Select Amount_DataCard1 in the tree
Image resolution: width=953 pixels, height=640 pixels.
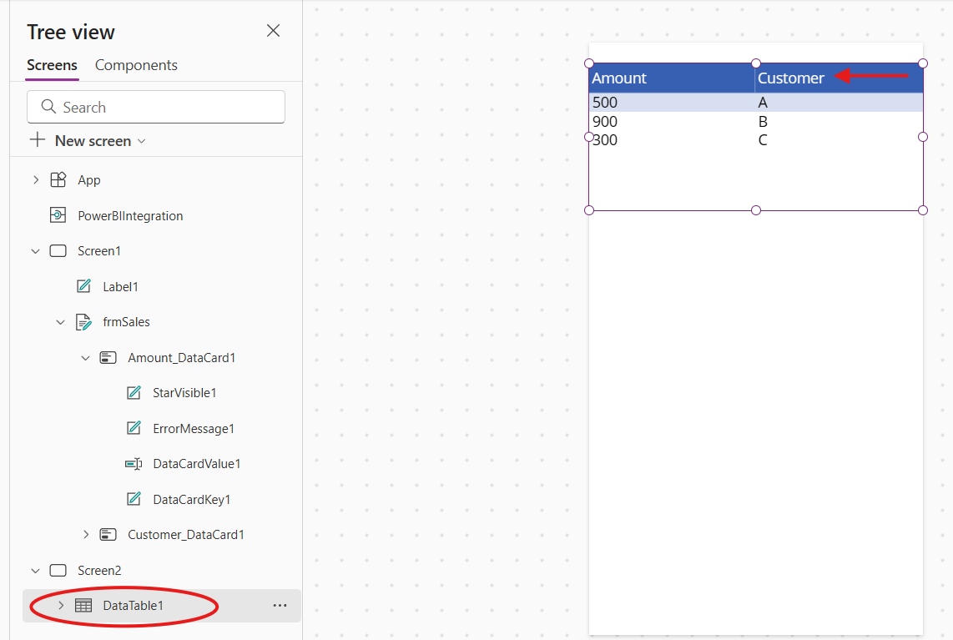182,358
